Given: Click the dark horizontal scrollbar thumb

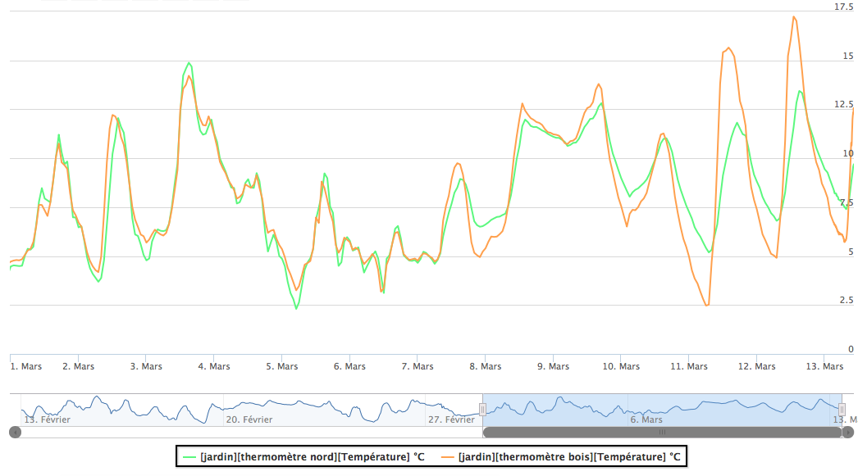Looking at the screenshot, I should (662, 433).
